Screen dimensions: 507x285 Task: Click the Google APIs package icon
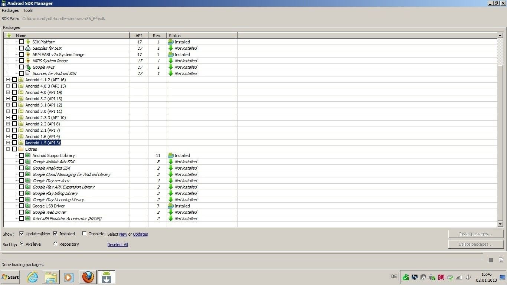28,67
